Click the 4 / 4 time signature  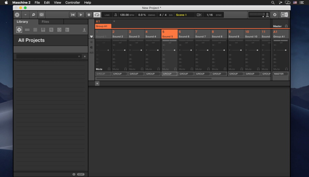tap(163, 15)
